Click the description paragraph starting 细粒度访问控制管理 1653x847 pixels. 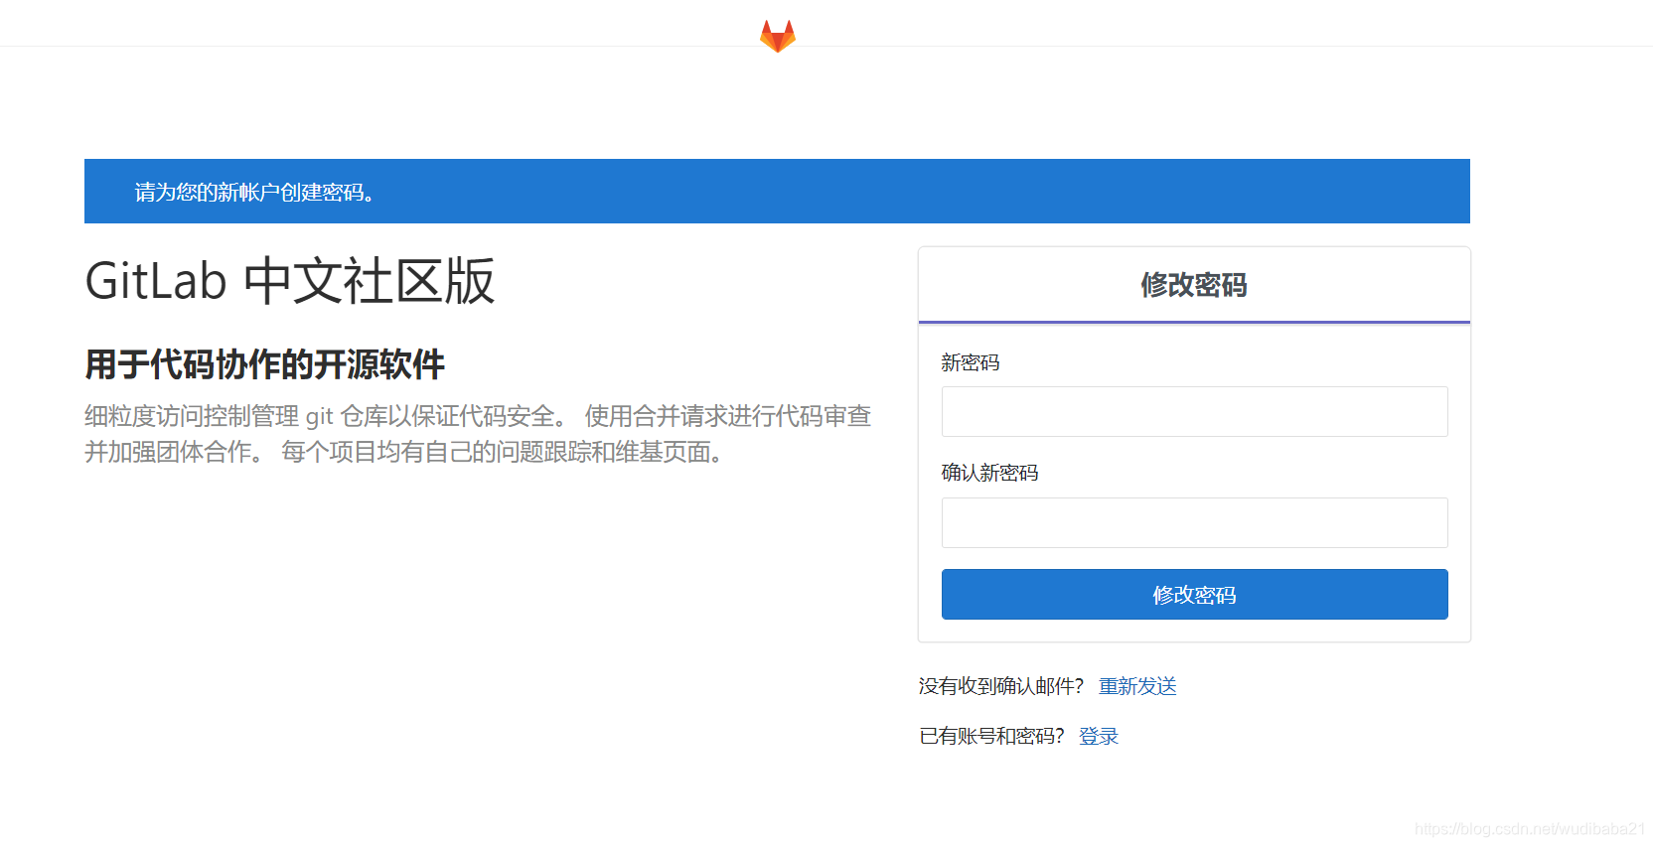[478, 434]
